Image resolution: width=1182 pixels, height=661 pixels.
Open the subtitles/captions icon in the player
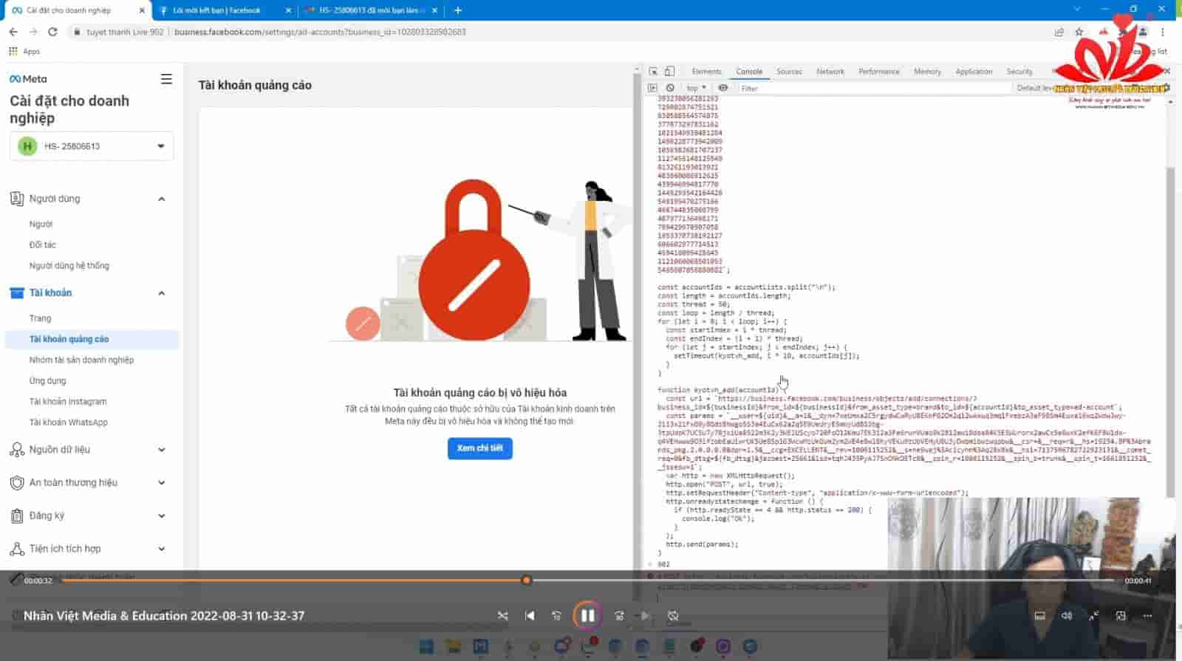1039,615
